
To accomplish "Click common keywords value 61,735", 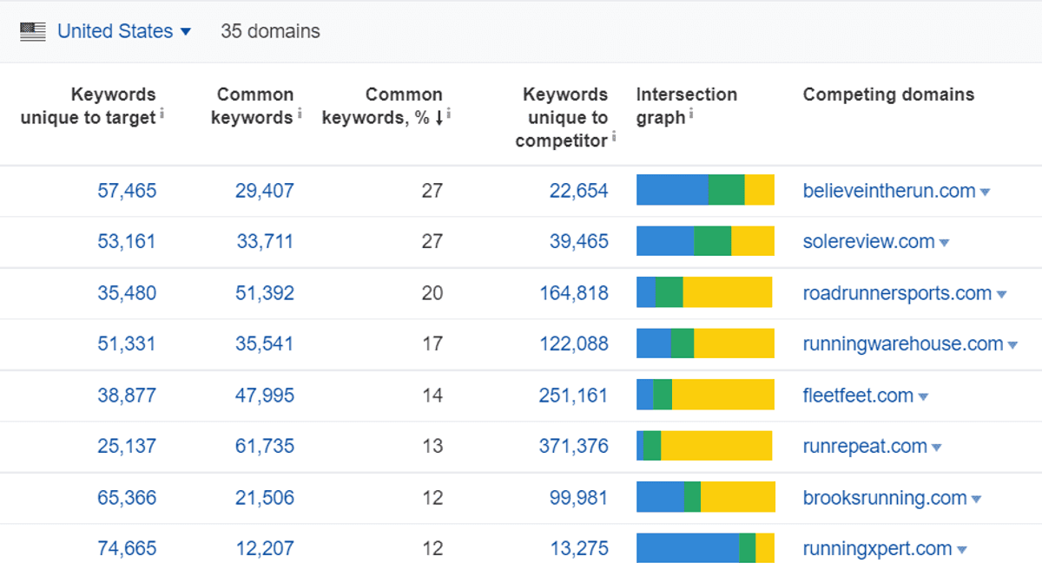I will (264, 447).
